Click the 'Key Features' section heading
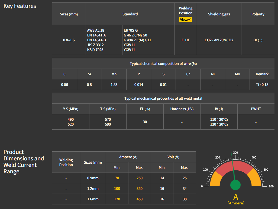Image resolution: width=278 pixels, height=209 pixels. coord(20,6)
